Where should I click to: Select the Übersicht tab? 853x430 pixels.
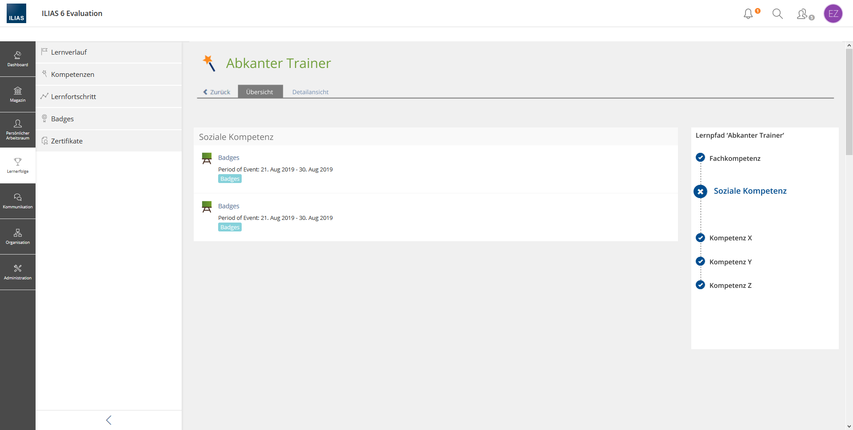(260, 92)
